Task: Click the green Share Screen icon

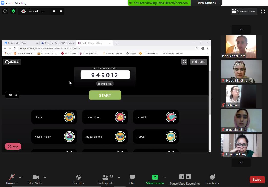Action: click(155, 177)
